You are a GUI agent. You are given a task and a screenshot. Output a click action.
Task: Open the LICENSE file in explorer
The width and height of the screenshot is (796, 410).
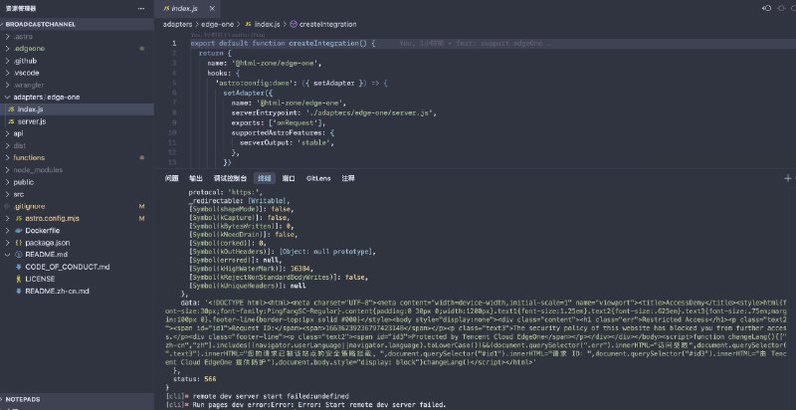click(41, 278)
